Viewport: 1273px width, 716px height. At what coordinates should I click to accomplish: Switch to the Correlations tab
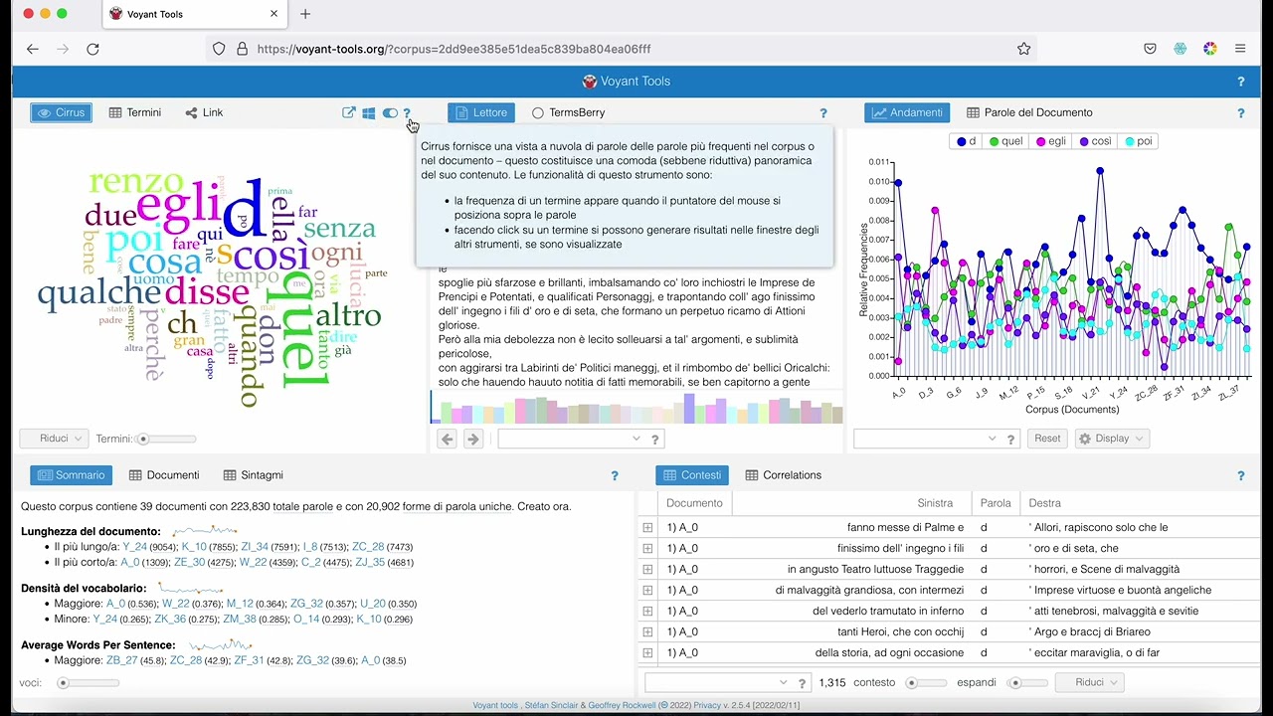[784, 475]
